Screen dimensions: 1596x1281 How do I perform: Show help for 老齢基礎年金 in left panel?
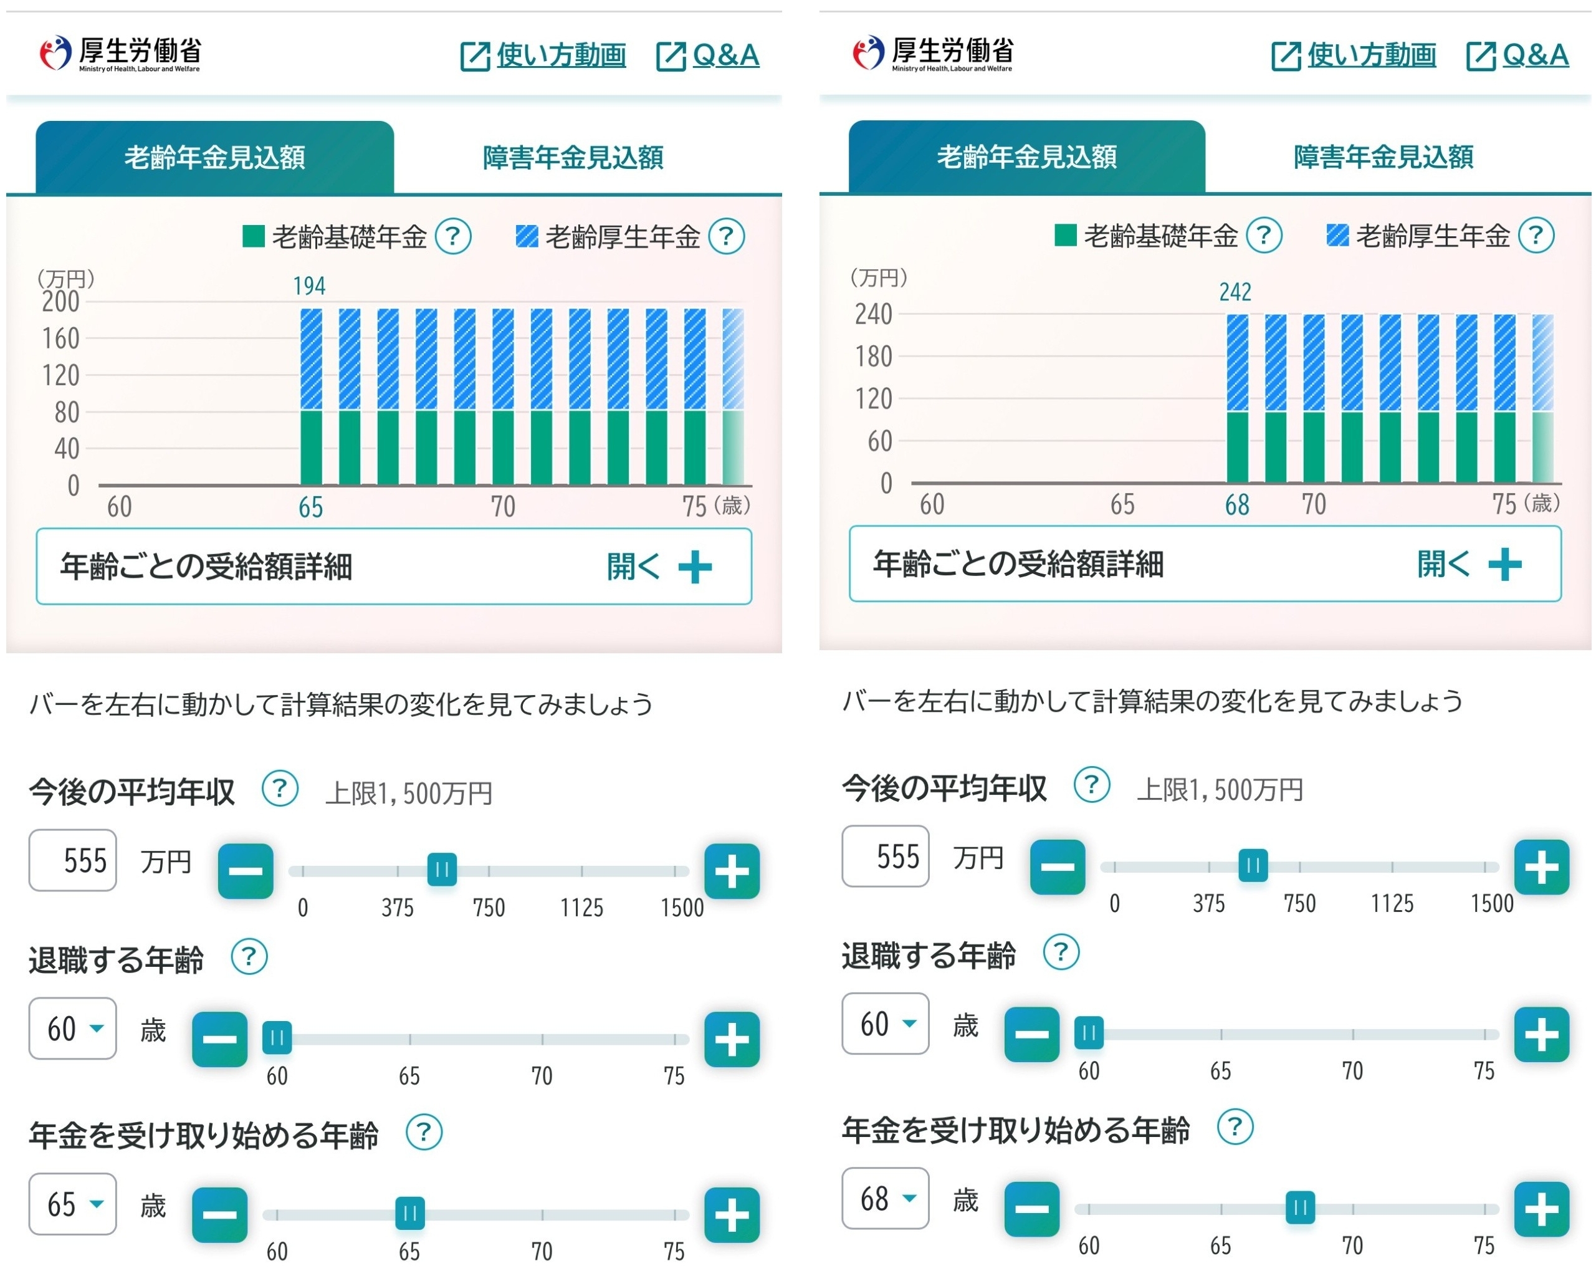click(453, 236)
